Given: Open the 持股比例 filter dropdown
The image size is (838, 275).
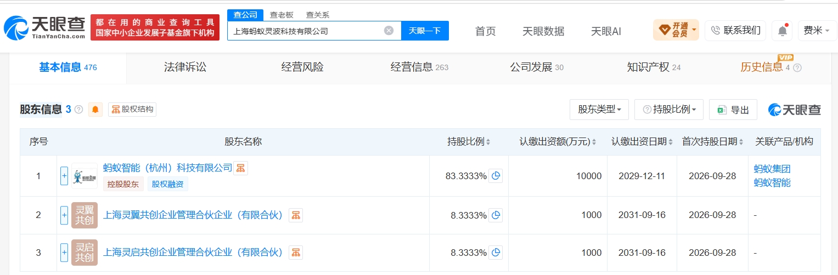Looking at the screenshot, I should coord(669,110).
